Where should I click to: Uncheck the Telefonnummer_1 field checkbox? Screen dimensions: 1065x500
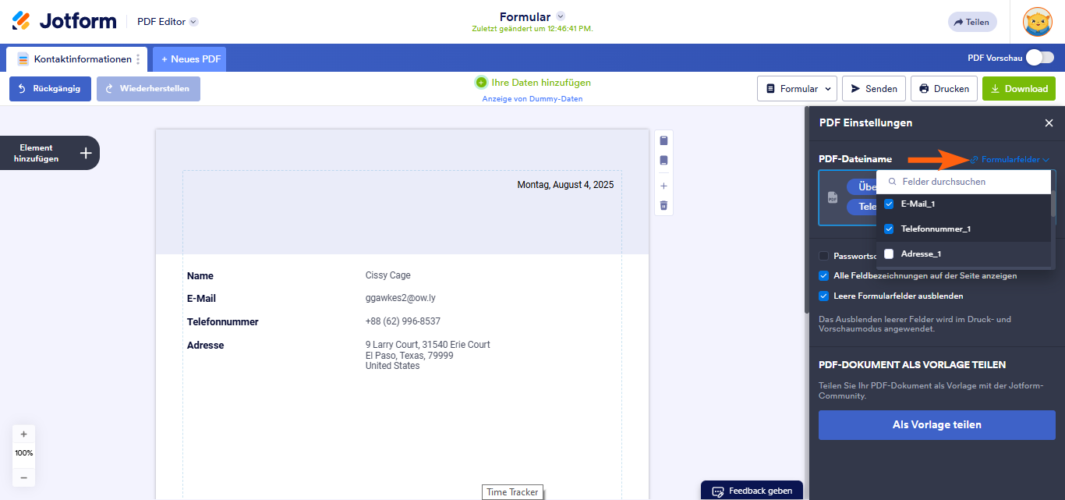coord(889,229)
